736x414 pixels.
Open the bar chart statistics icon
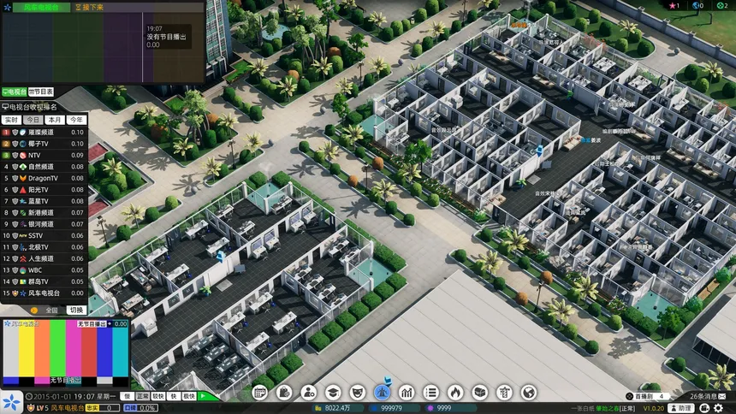point(407,393)
